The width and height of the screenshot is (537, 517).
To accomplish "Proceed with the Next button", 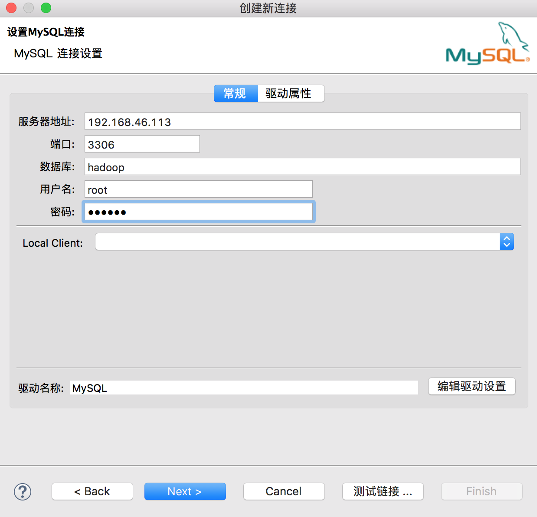I will tap(185, 491).
